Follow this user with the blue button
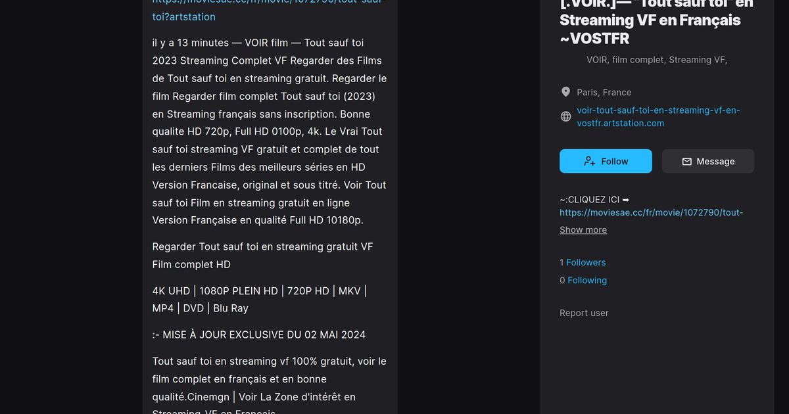 pos(606,161)
